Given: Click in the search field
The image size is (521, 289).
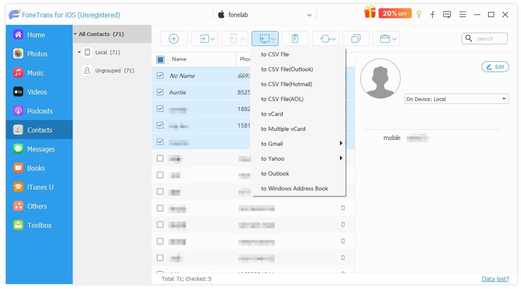Looking at the screenshot, I should (484, 39).
